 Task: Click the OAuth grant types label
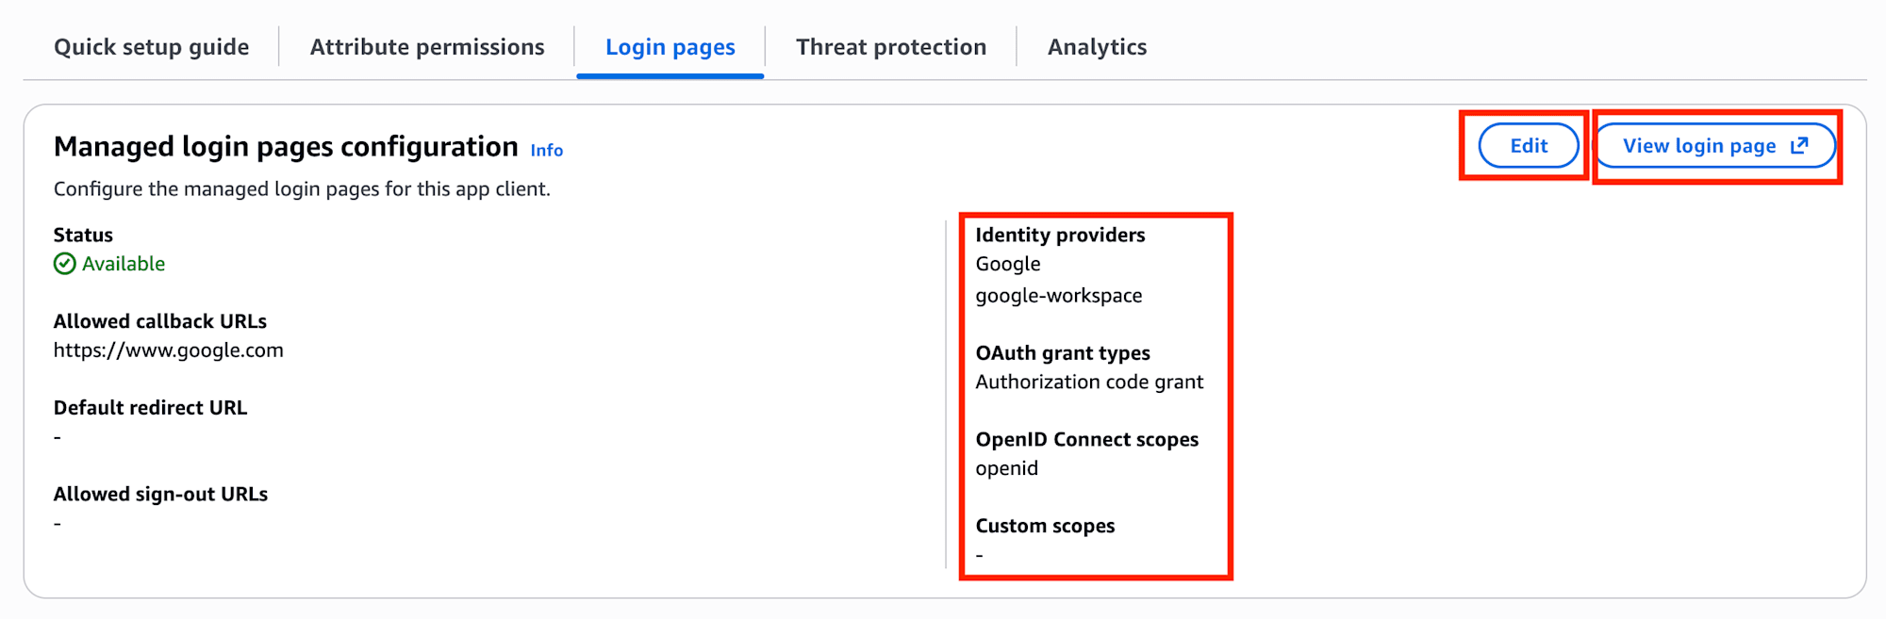(x=1063, y=353)
